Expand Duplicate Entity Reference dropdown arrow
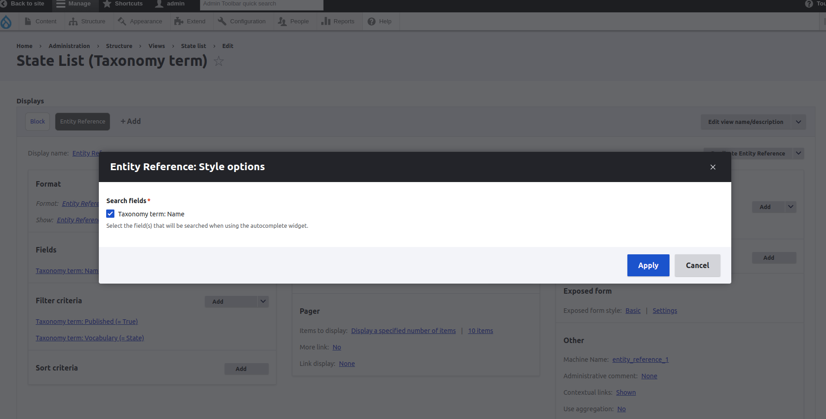Screen dimensions: 826x419 click(798, 153)
